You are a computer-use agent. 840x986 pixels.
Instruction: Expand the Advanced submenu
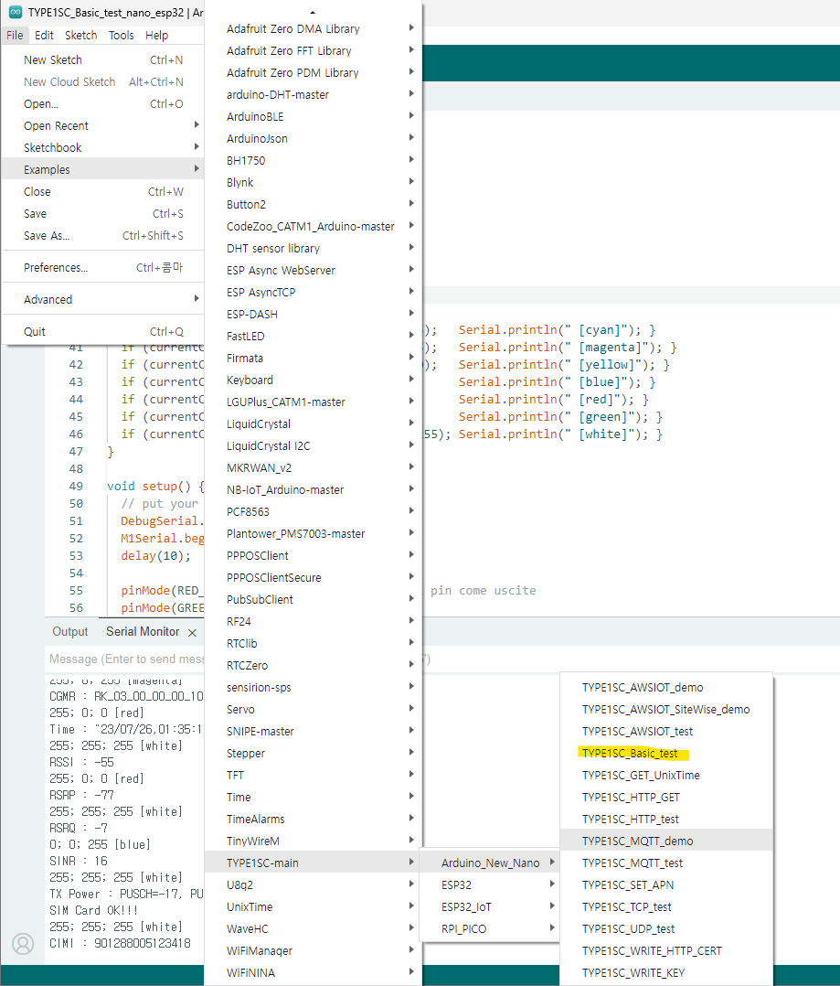103,299
